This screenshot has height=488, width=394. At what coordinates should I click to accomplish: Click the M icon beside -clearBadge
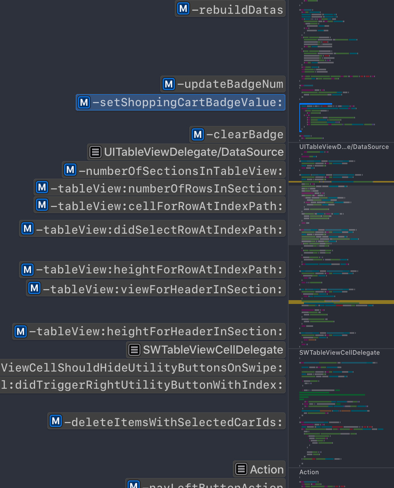coord(198,134)
